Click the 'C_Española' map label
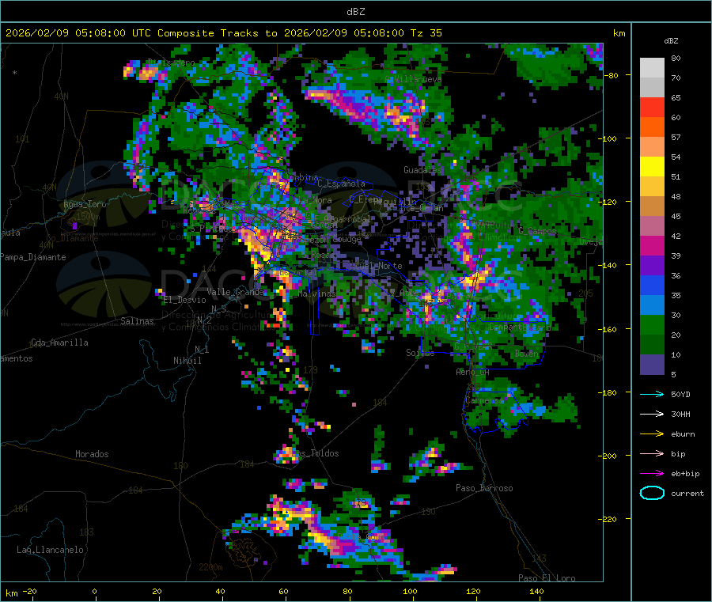Image resolution: width=712 pixels, height=602 pixels. (x=341, y=184)
